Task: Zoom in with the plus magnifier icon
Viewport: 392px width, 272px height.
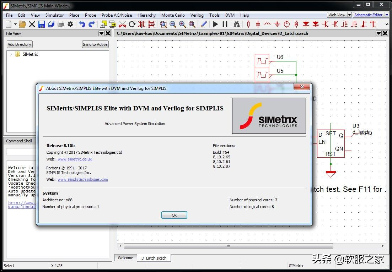Action: pos(183,24)
